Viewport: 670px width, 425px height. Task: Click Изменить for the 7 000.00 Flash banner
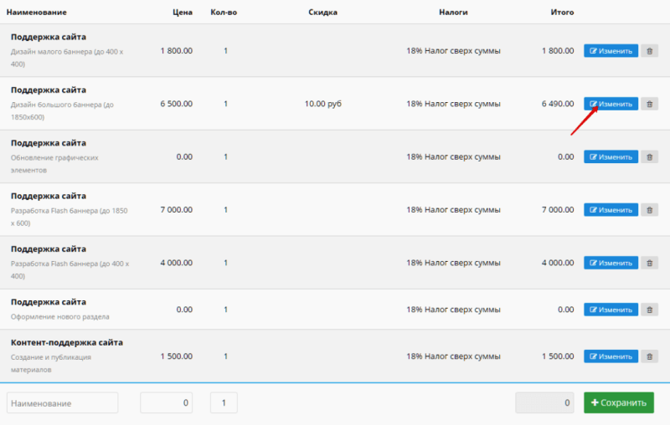pos(611,210)
